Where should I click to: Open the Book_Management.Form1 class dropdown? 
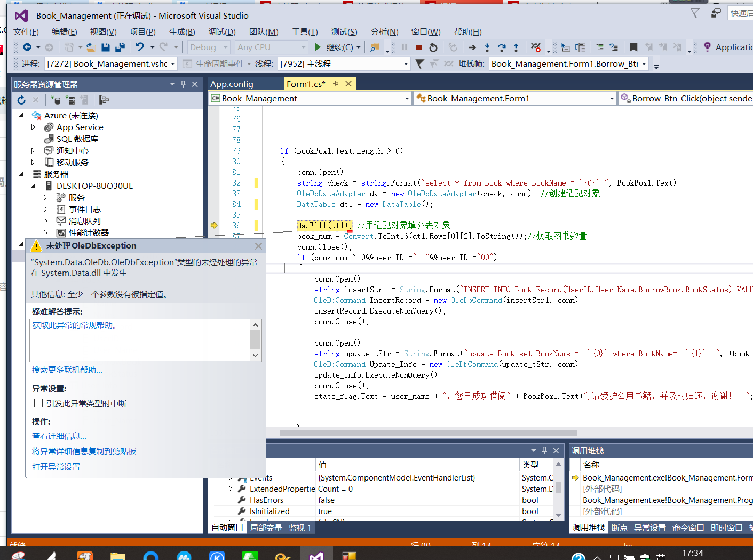pyautogui.click(x=612, y=99)
